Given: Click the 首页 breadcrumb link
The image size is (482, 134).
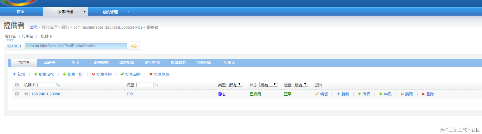Looking at the screenshot, I should (x=34, y=27).
